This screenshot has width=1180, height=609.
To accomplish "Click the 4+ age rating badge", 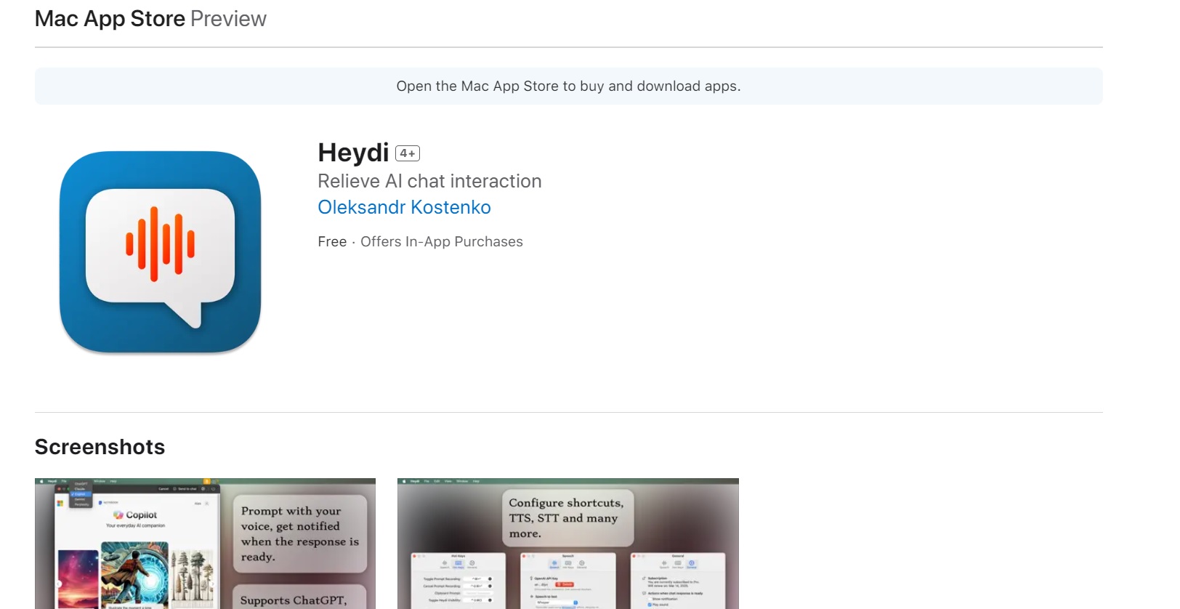I will tap(408, 153).
